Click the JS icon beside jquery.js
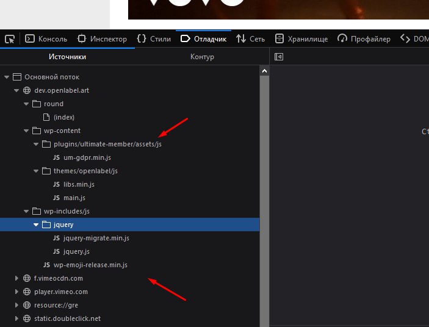This screenshot has width=429, height=327. click(56, 251)
